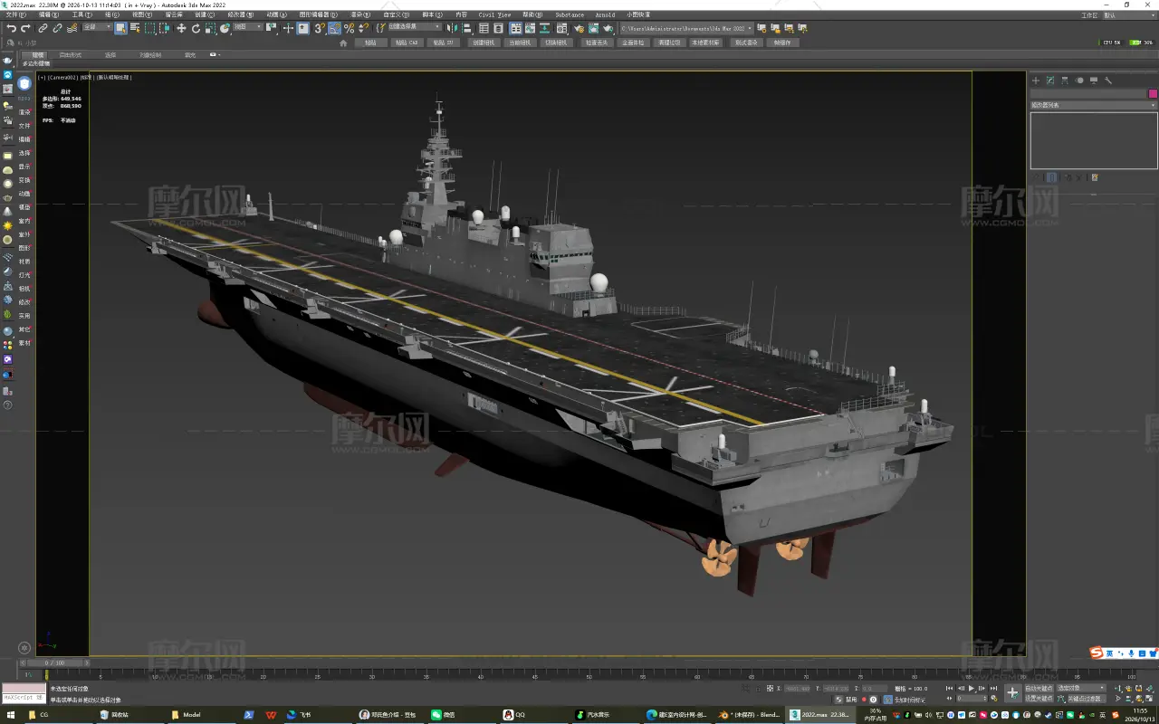Click the Undo arrow in the main toolbar
Viewport: 1159px width, 724px height.
tap(11, 28)
